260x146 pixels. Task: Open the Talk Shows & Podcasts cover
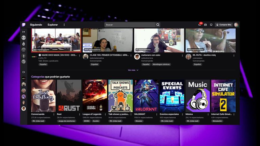tap(121, 96)
